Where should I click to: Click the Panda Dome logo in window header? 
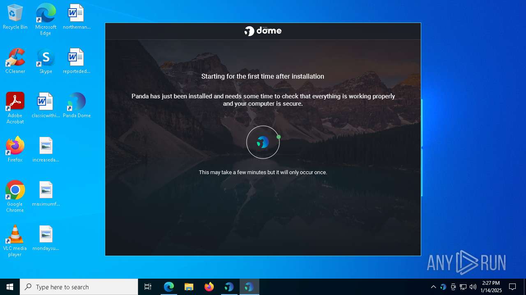pos(263,31)
